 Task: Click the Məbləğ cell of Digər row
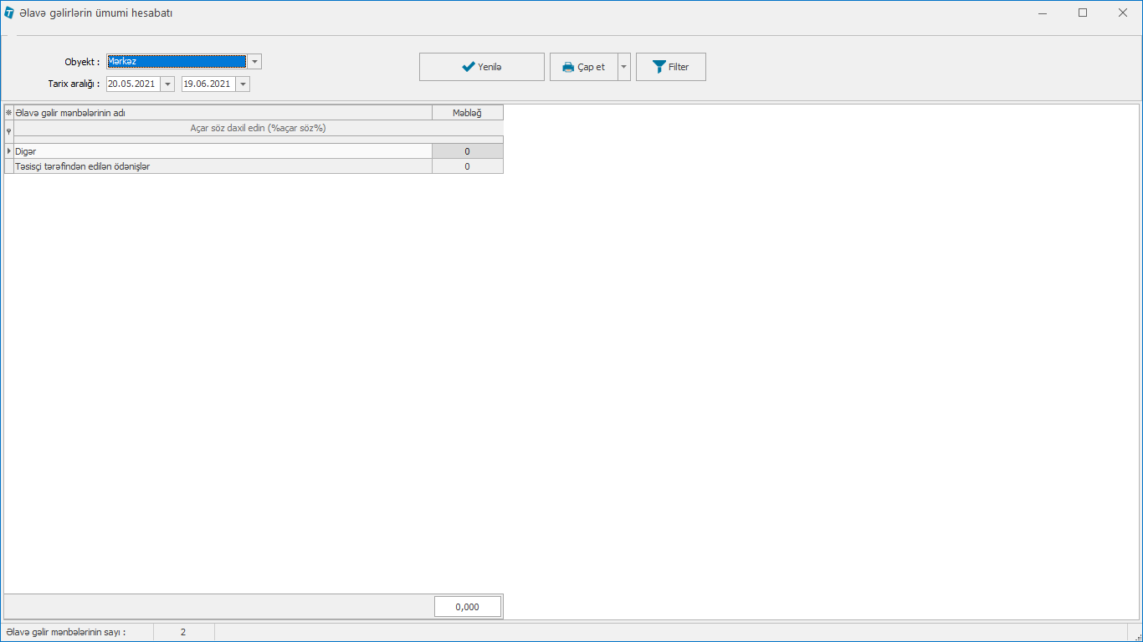(467, 151)
